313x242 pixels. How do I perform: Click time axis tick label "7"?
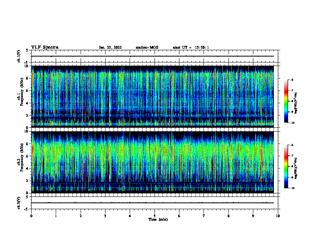coord(204,216)
